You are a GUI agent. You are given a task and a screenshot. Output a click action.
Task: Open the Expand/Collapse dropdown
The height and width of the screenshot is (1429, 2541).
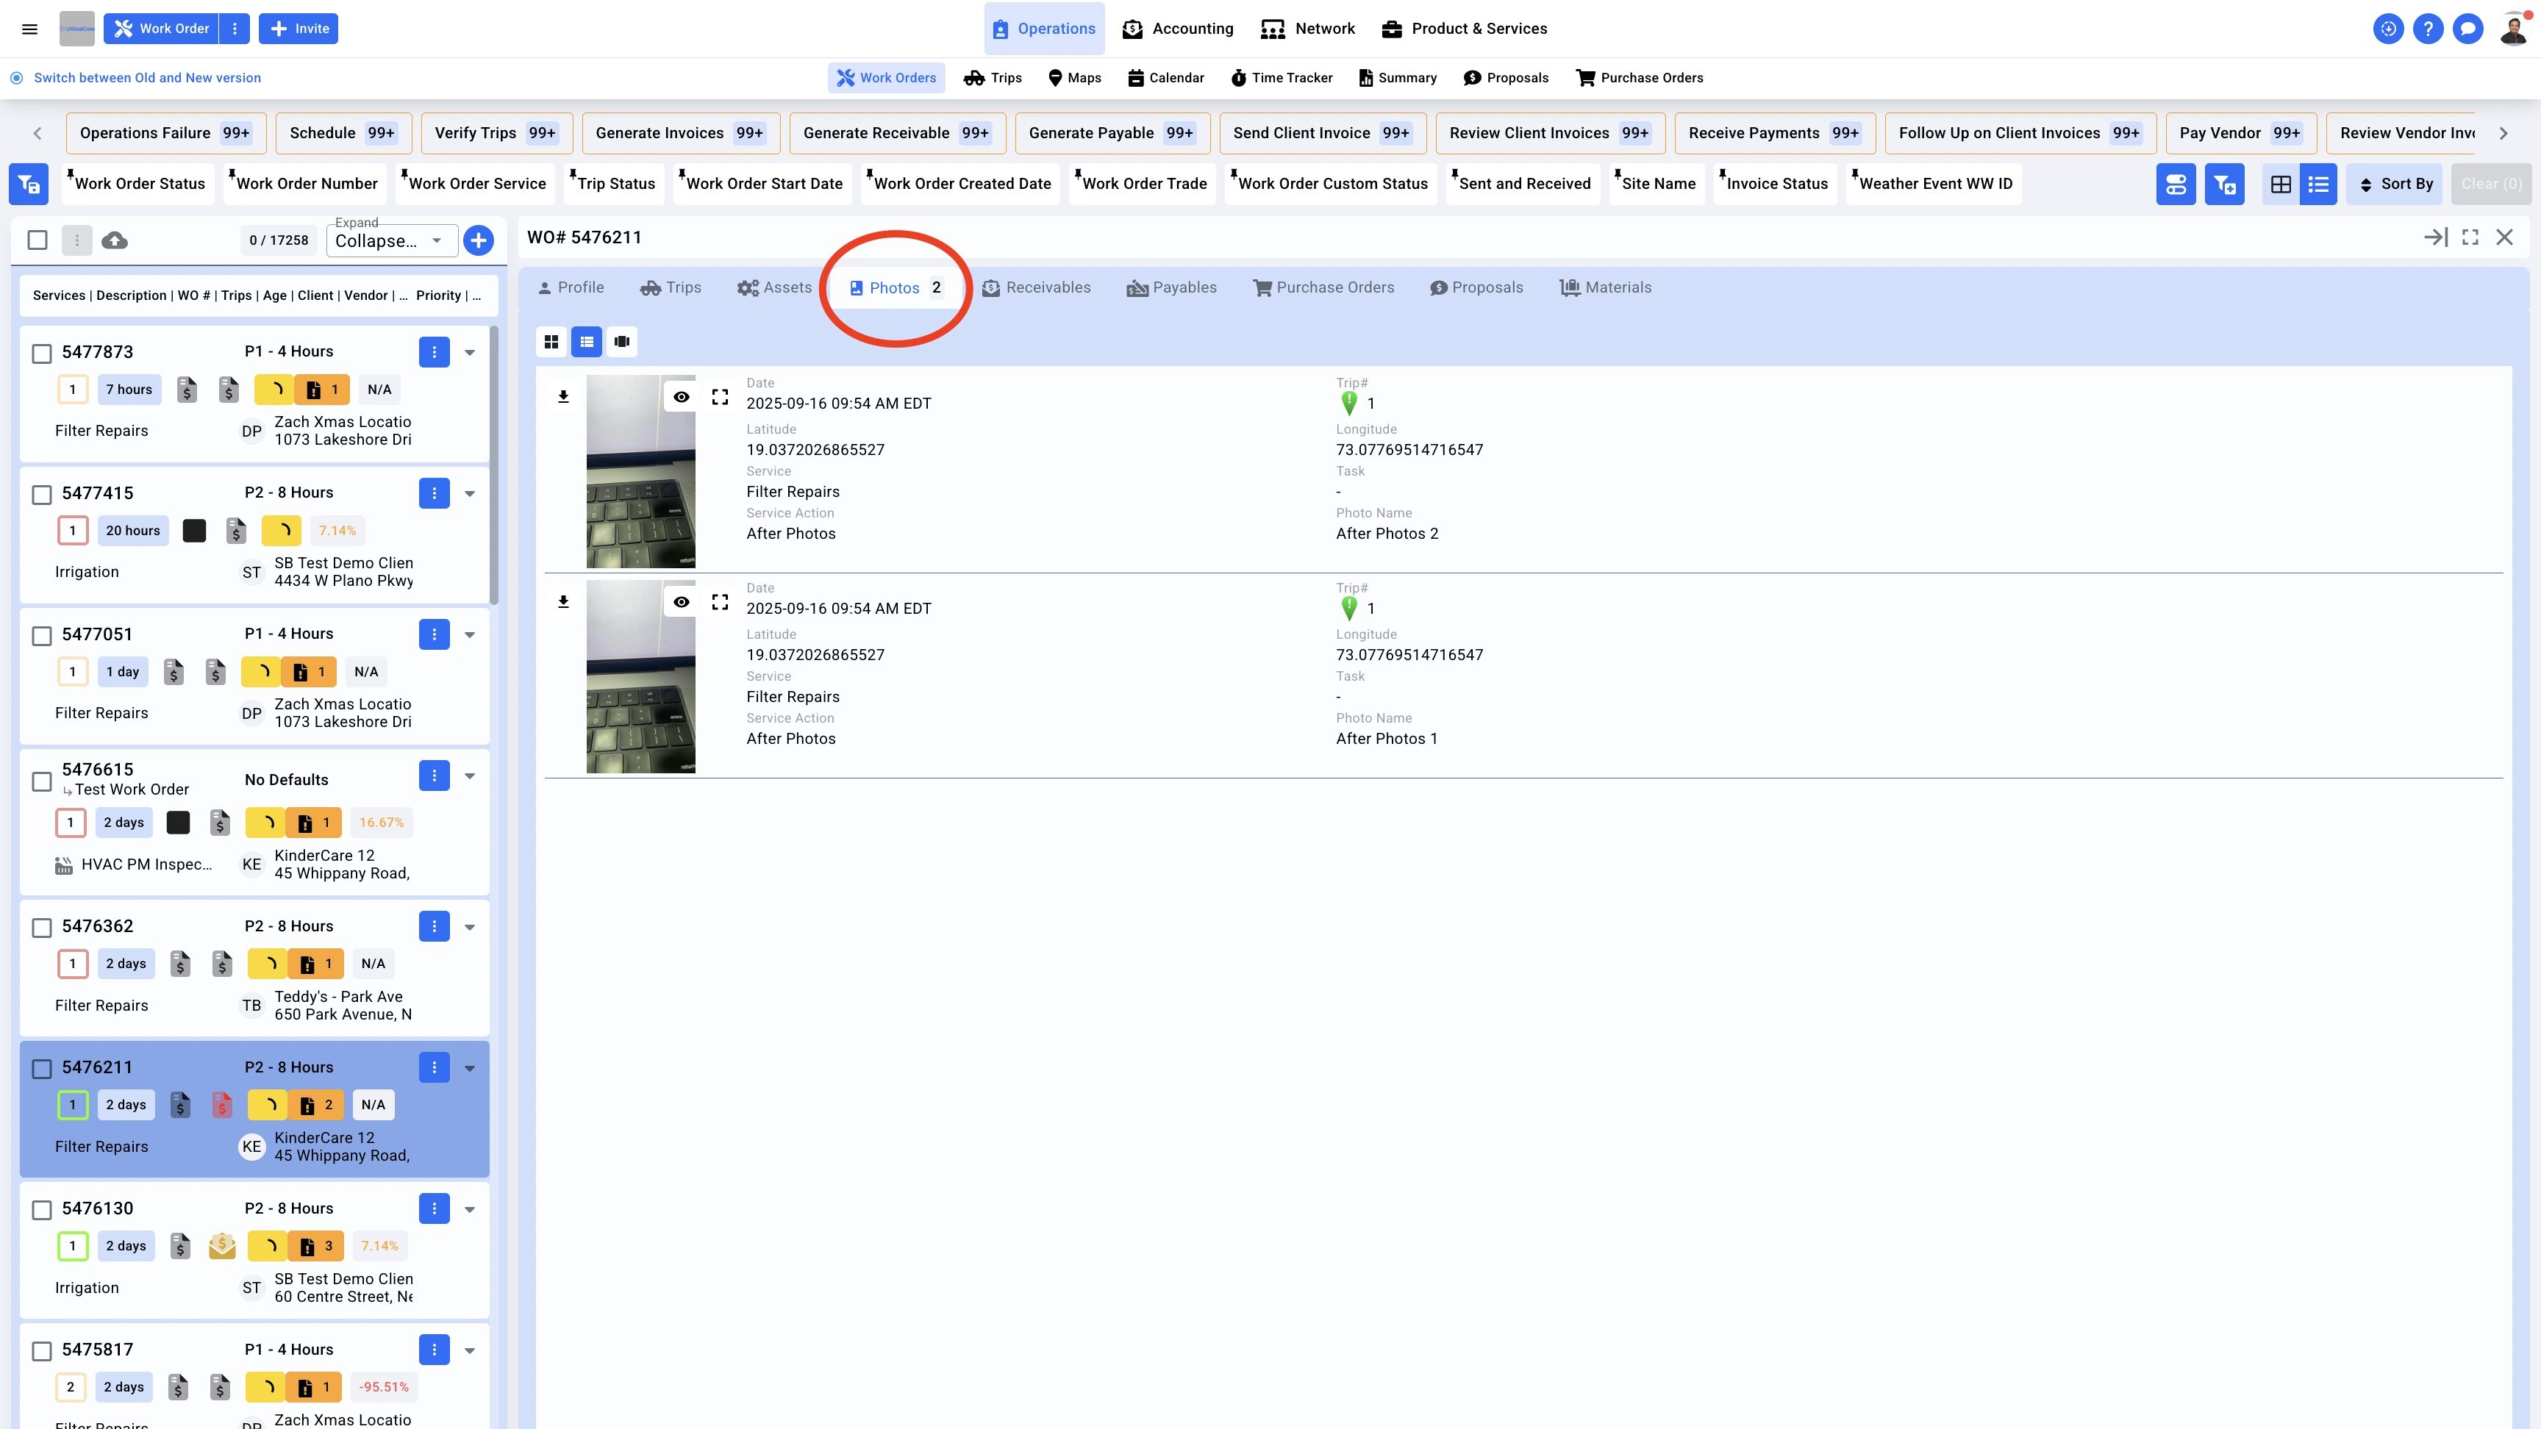(x=393, y=240)
